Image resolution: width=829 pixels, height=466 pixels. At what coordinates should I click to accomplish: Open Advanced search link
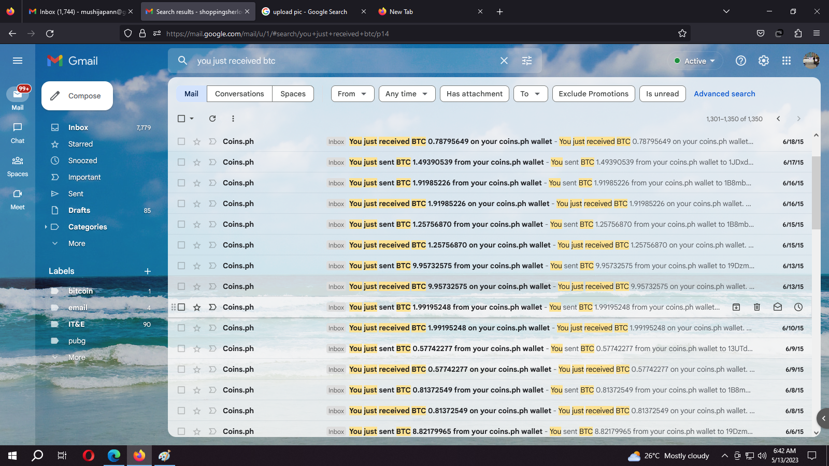pyautogui.click(x=724, y=94)
